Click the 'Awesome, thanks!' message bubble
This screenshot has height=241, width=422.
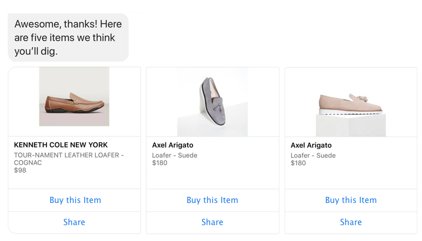pyautogui.click(x=68, y=38)
